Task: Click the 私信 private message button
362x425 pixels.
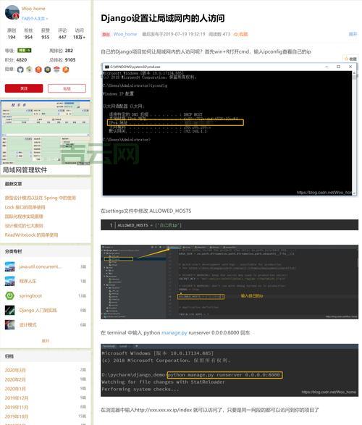Action: (x=67, y=88)
